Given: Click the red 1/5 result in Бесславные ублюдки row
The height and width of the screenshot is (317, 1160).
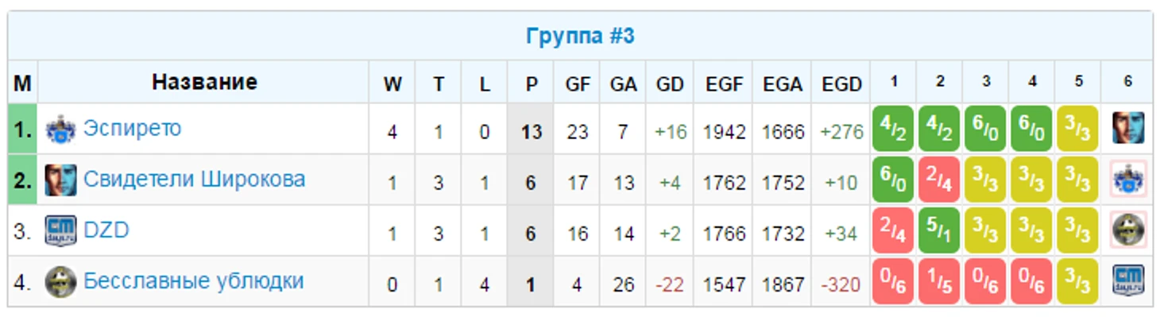Looking at the screenshot, I should pyautogui.click(x=940, y=281).
